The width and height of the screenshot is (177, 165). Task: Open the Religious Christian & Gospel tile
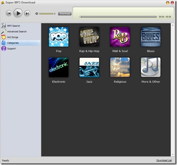tap(120, 67)
